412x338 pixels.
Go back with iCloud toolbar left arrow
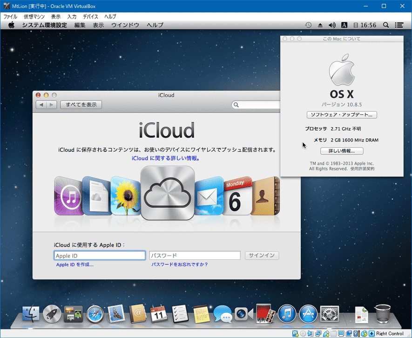[x=41, y=105]
